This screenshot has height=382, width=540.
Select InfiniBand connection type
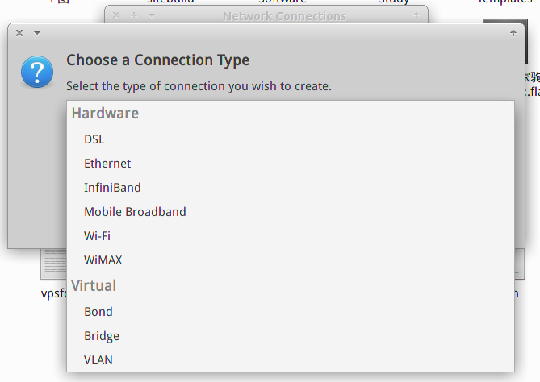point(112,188)
